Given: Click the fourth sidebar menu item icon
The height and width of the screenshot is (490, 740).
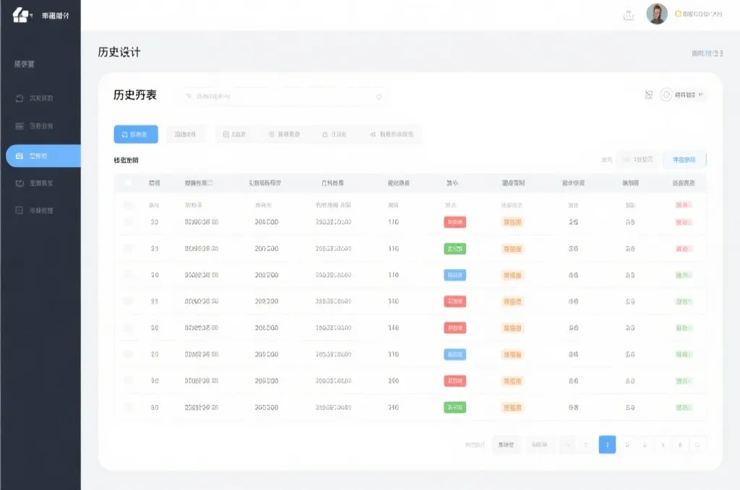Looking at the screenshot, I should (20, 184).
